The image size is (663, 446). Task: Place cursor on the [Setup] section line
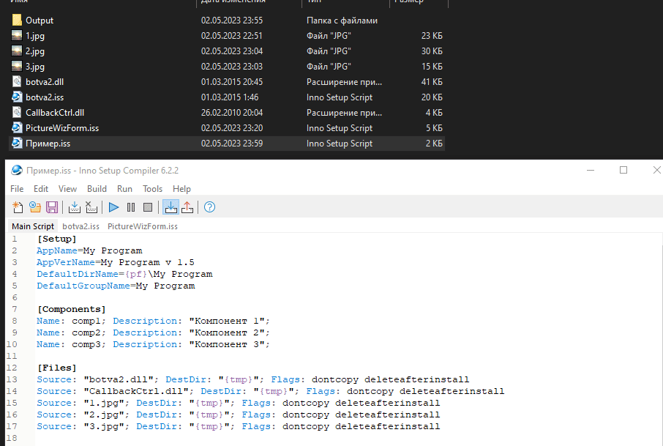[x=56, y=239]
